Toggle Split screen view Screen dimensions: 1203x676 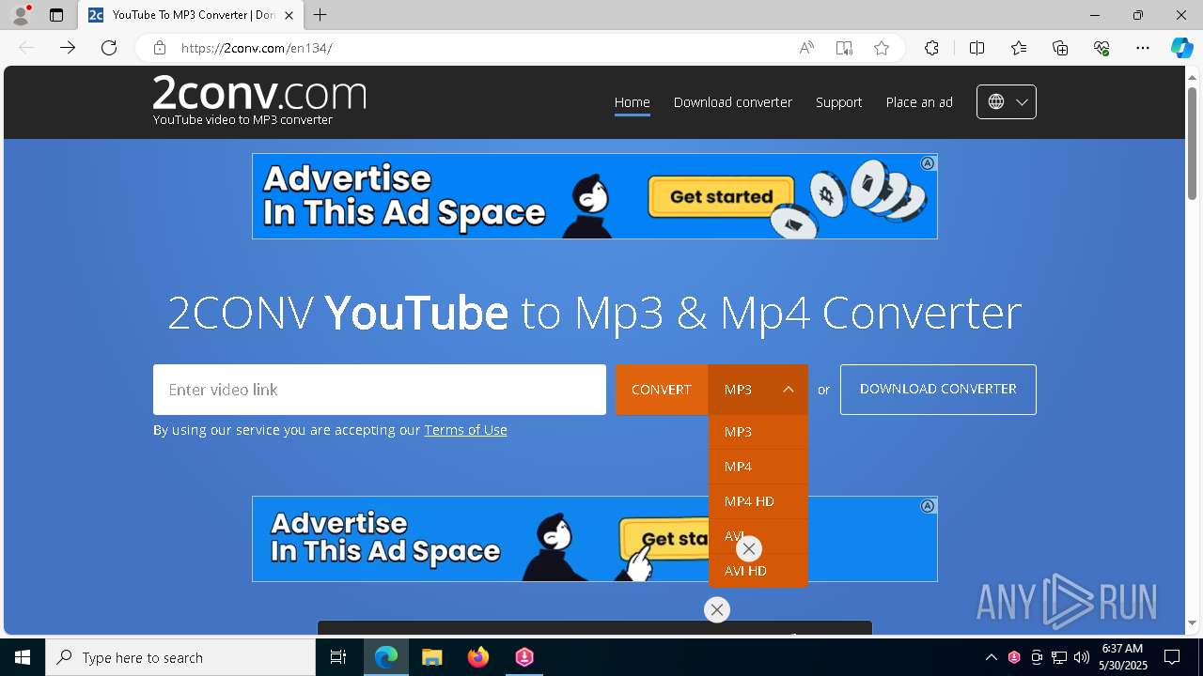(977, 48)
